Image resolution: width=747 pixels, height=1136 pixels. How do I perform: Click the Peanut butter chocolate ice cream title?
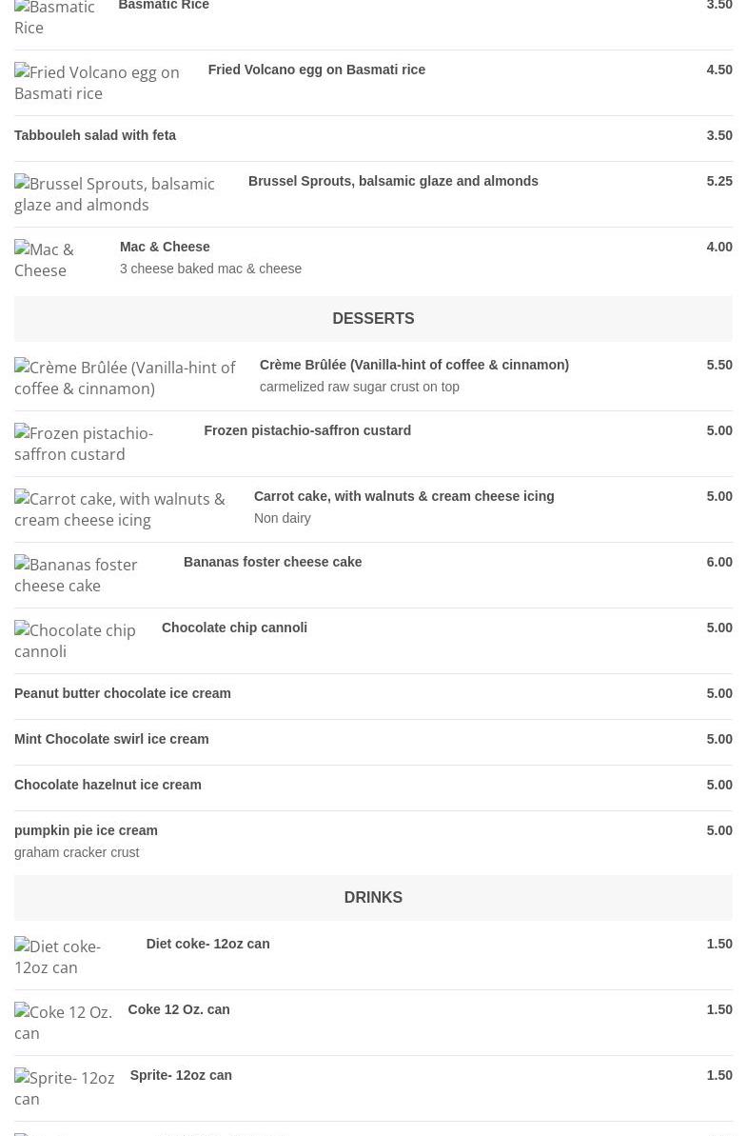(123, 693)
